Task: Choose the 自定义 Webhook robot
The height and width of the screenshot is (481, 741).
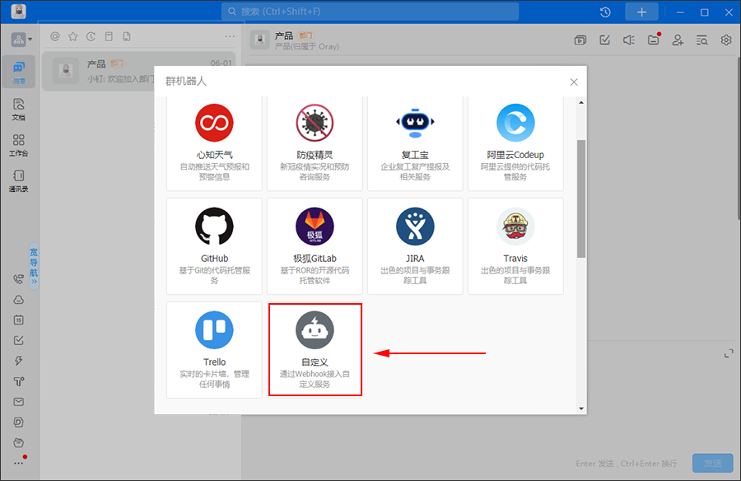Action: [315, 349]
